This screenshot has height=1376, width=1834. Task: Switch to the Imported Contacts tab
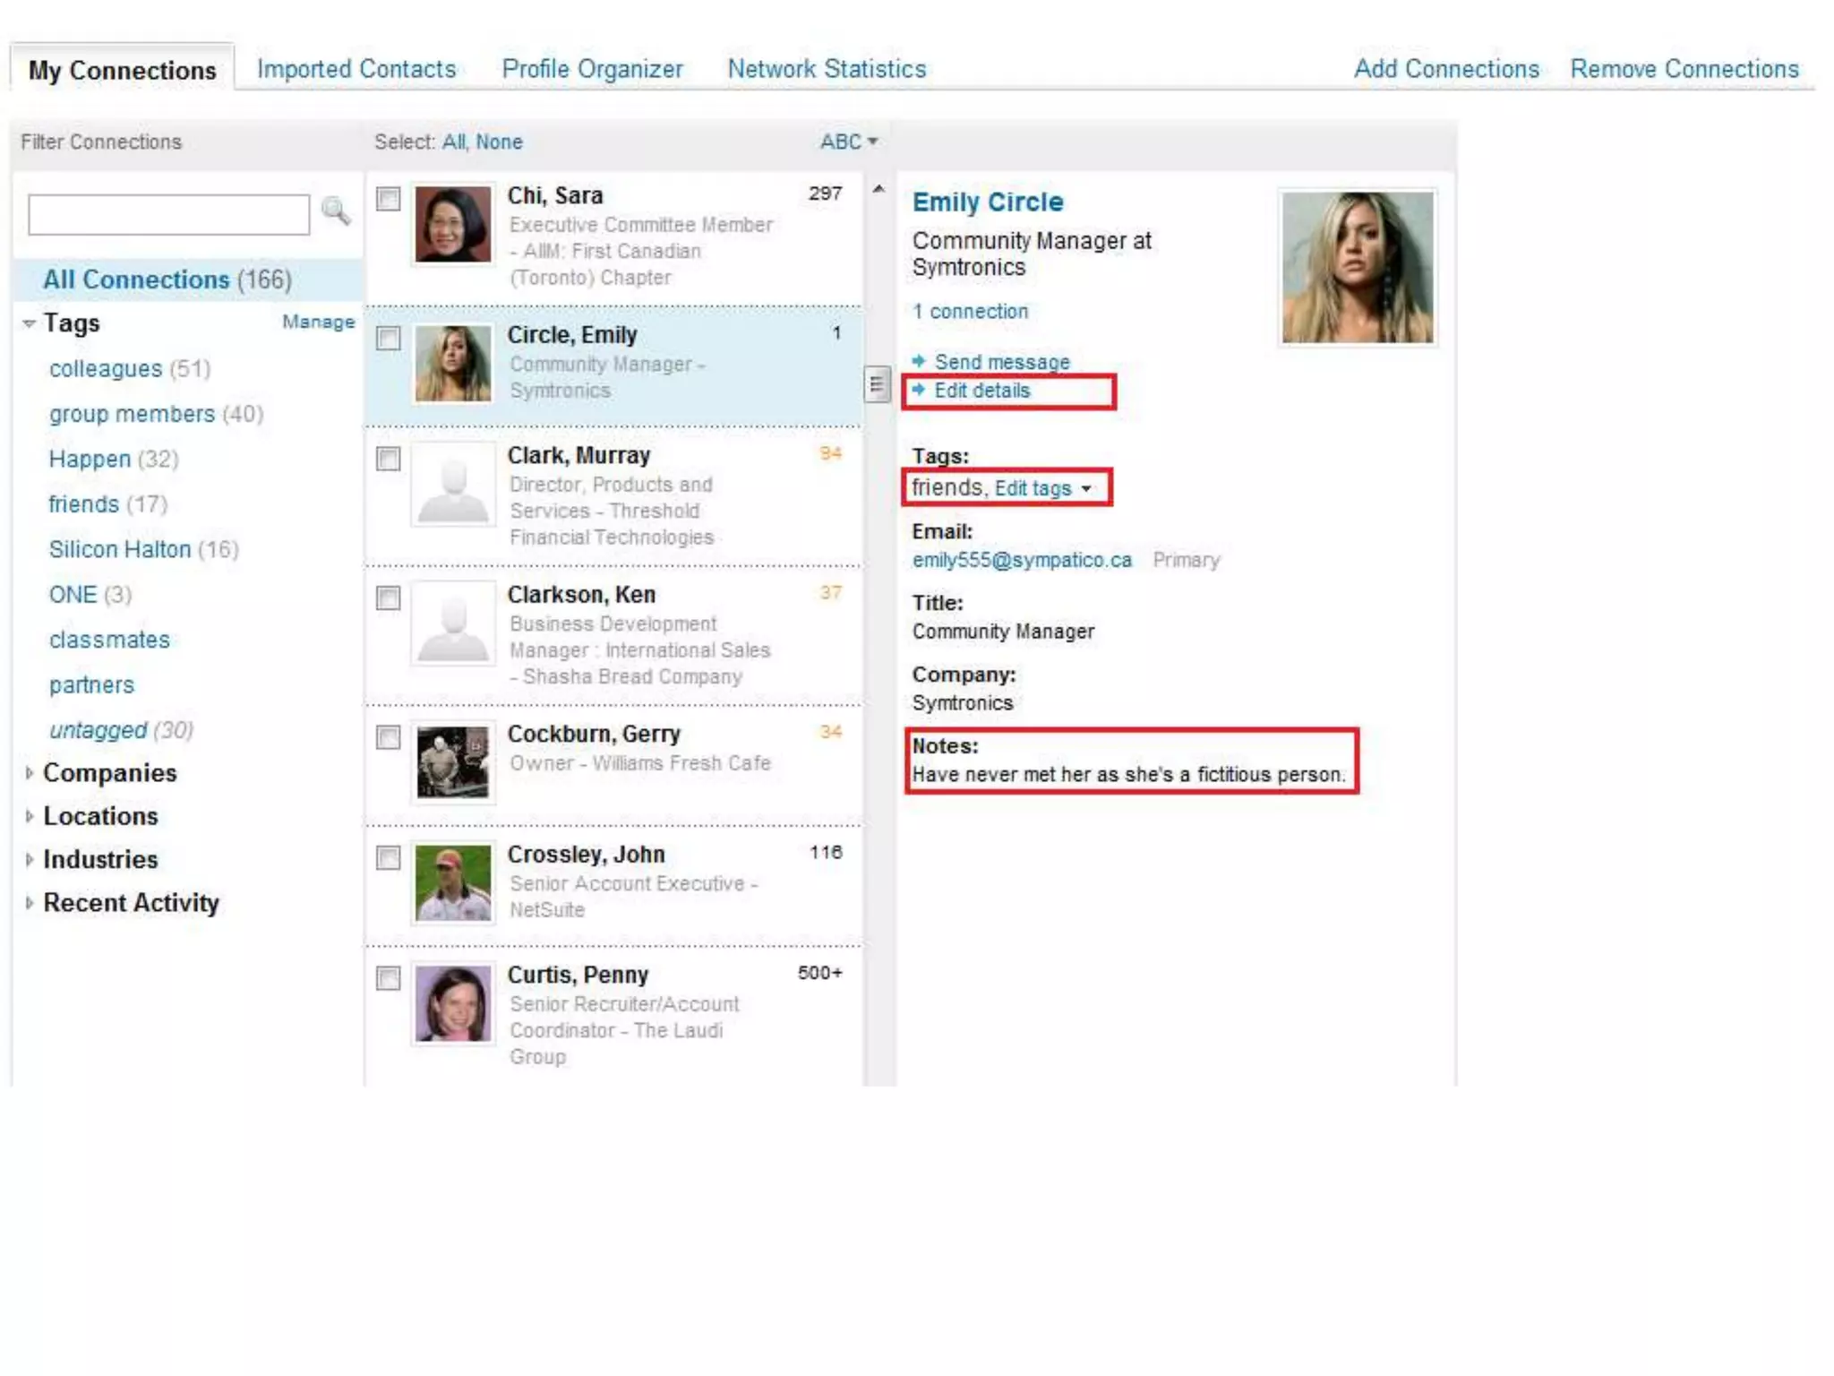tap(356, 69)
